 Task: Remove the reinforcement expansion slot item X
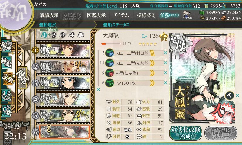[237, 95]
